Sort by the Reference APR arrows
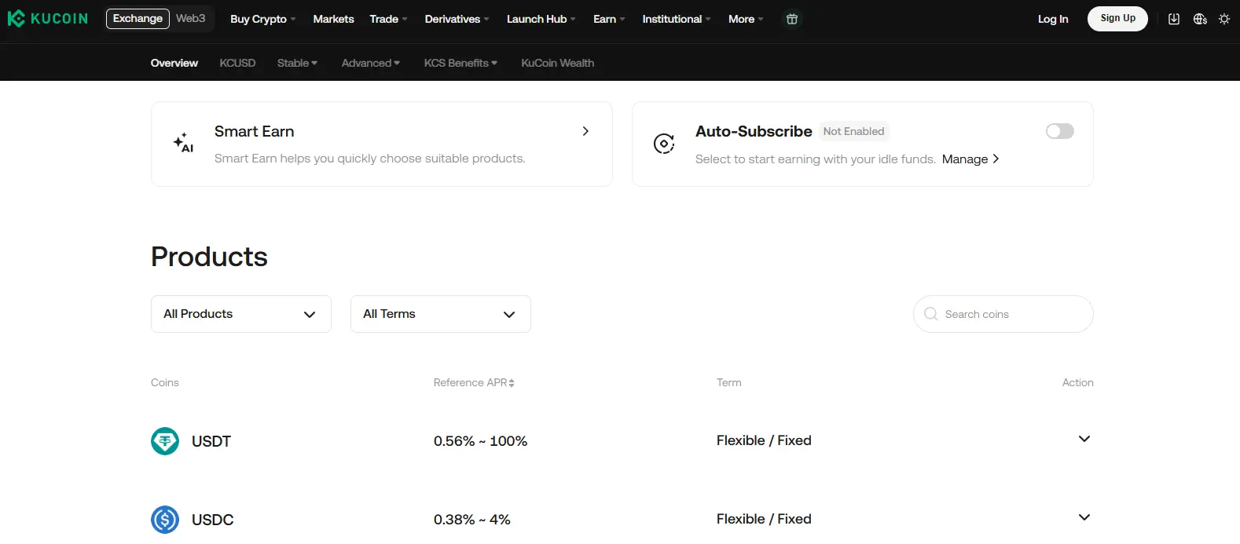This screenshot has height=544, width=1240. (x=512, y=383)
